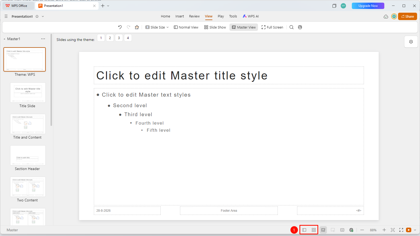Open the Home tab
The image size is (420, 236).
tap(165, 16)
